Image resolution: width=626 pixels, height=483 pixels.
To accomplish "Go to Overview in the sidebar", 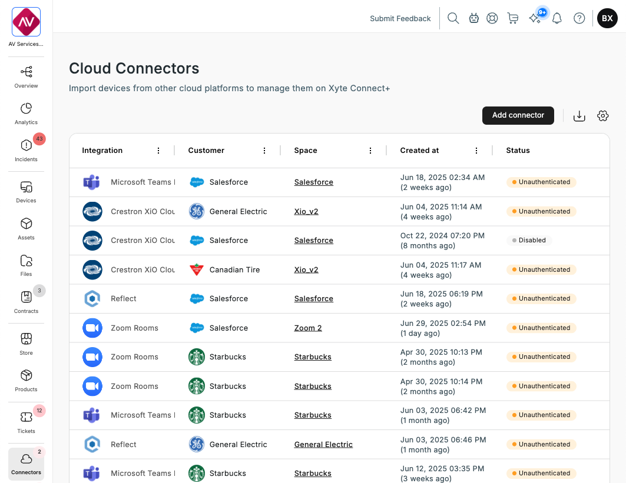I will (x=26, y=78).
